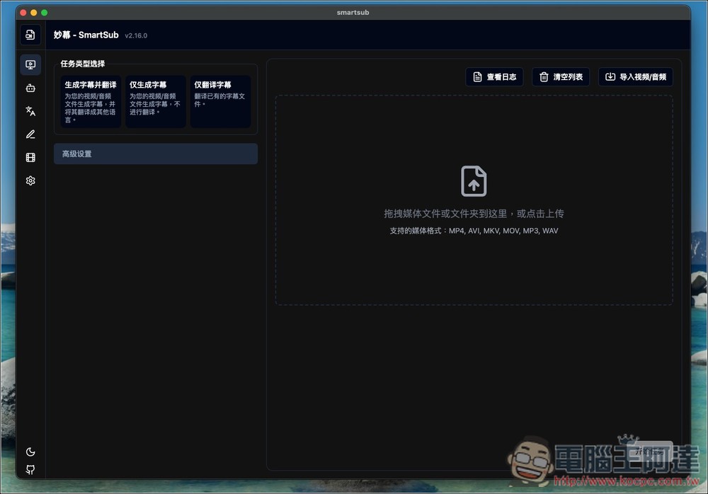708x494 pixels.
Task: Select 仅翻译字幕 task type
Action: (x=220, y=102)
